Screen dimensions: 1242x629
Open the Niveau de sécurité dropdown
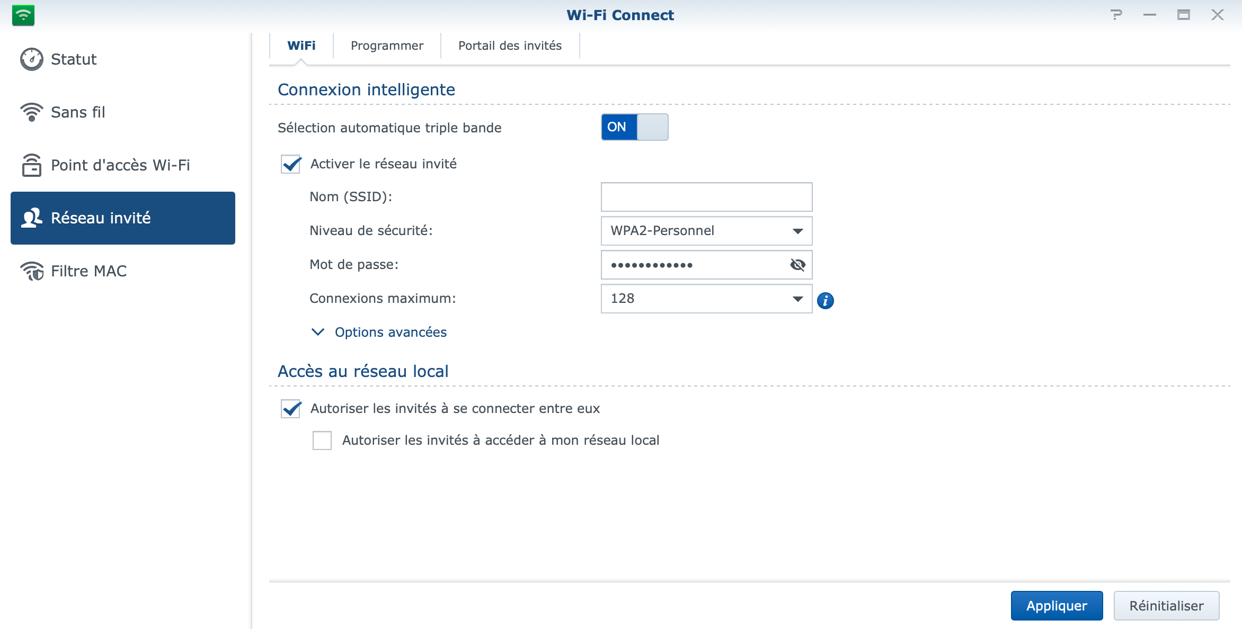coord(706,231)
